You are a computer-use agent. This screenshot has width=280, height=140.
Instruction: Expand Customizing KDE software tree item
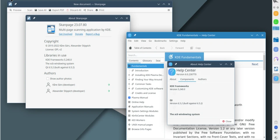[x=129, y=88]
